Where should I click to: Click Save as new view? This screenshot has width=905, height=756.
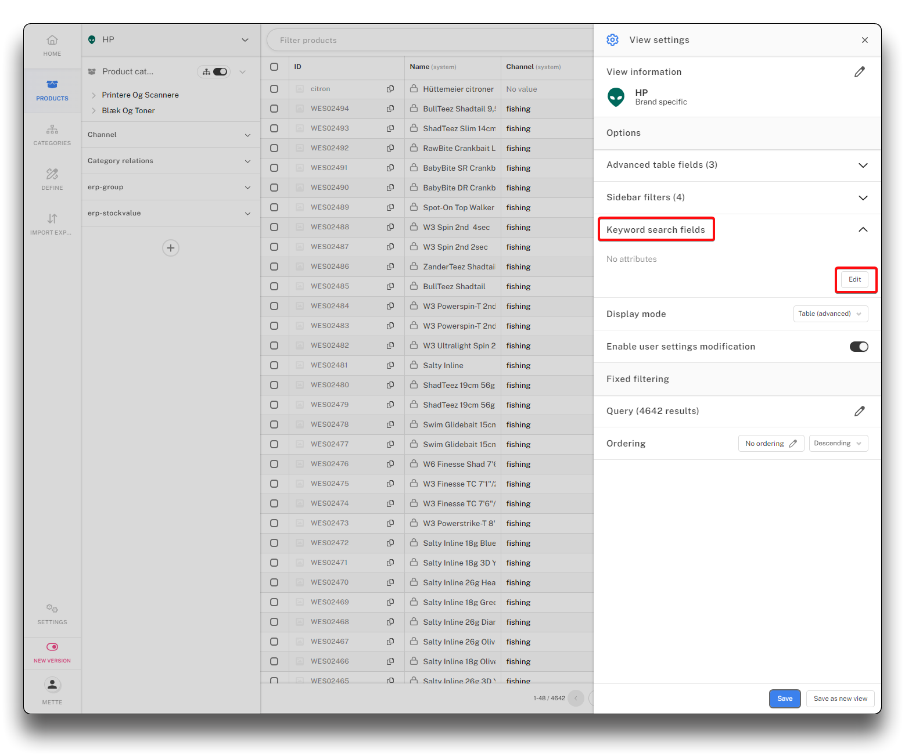(839, 699)
